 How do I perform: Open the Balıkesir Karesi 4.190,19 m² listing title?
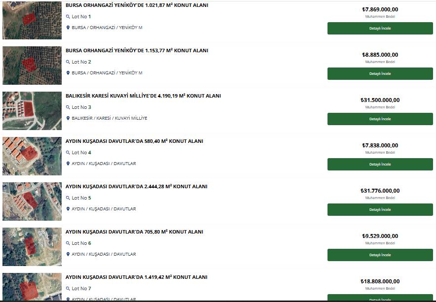[143, 96]
